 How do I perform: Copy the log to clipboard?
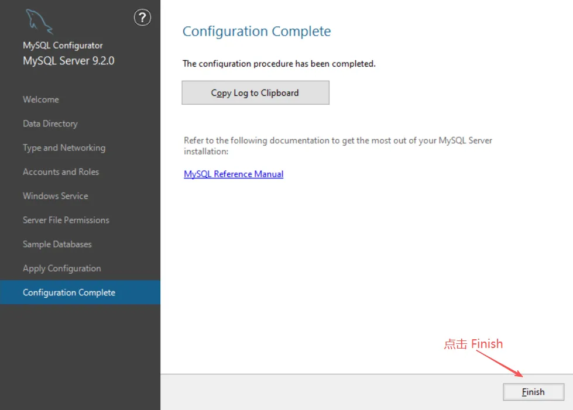point(255,93)
